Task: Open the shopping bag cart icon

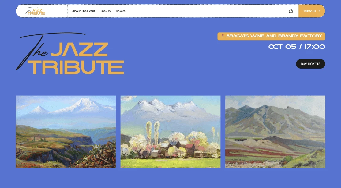Action: pyautogui.click(x=290, y=11)
